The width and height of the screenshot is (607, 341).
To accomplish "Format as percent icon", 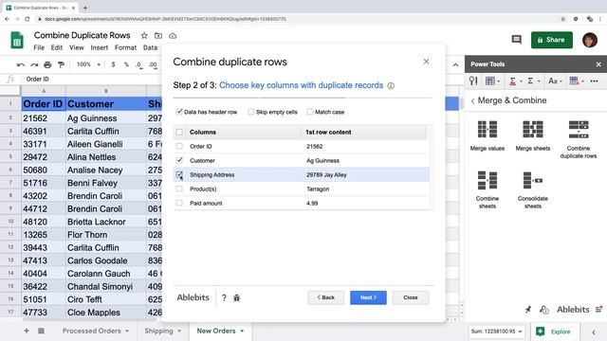I will pyautogui.click(x=126, y=64).
